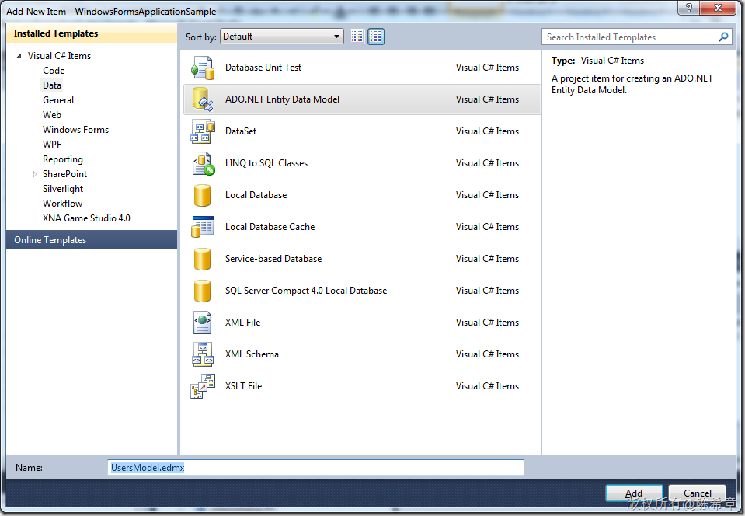Select the XML File template name
The height and width of the screenshot is (516, 745).
pyautogui.click(x=243, y=322)
